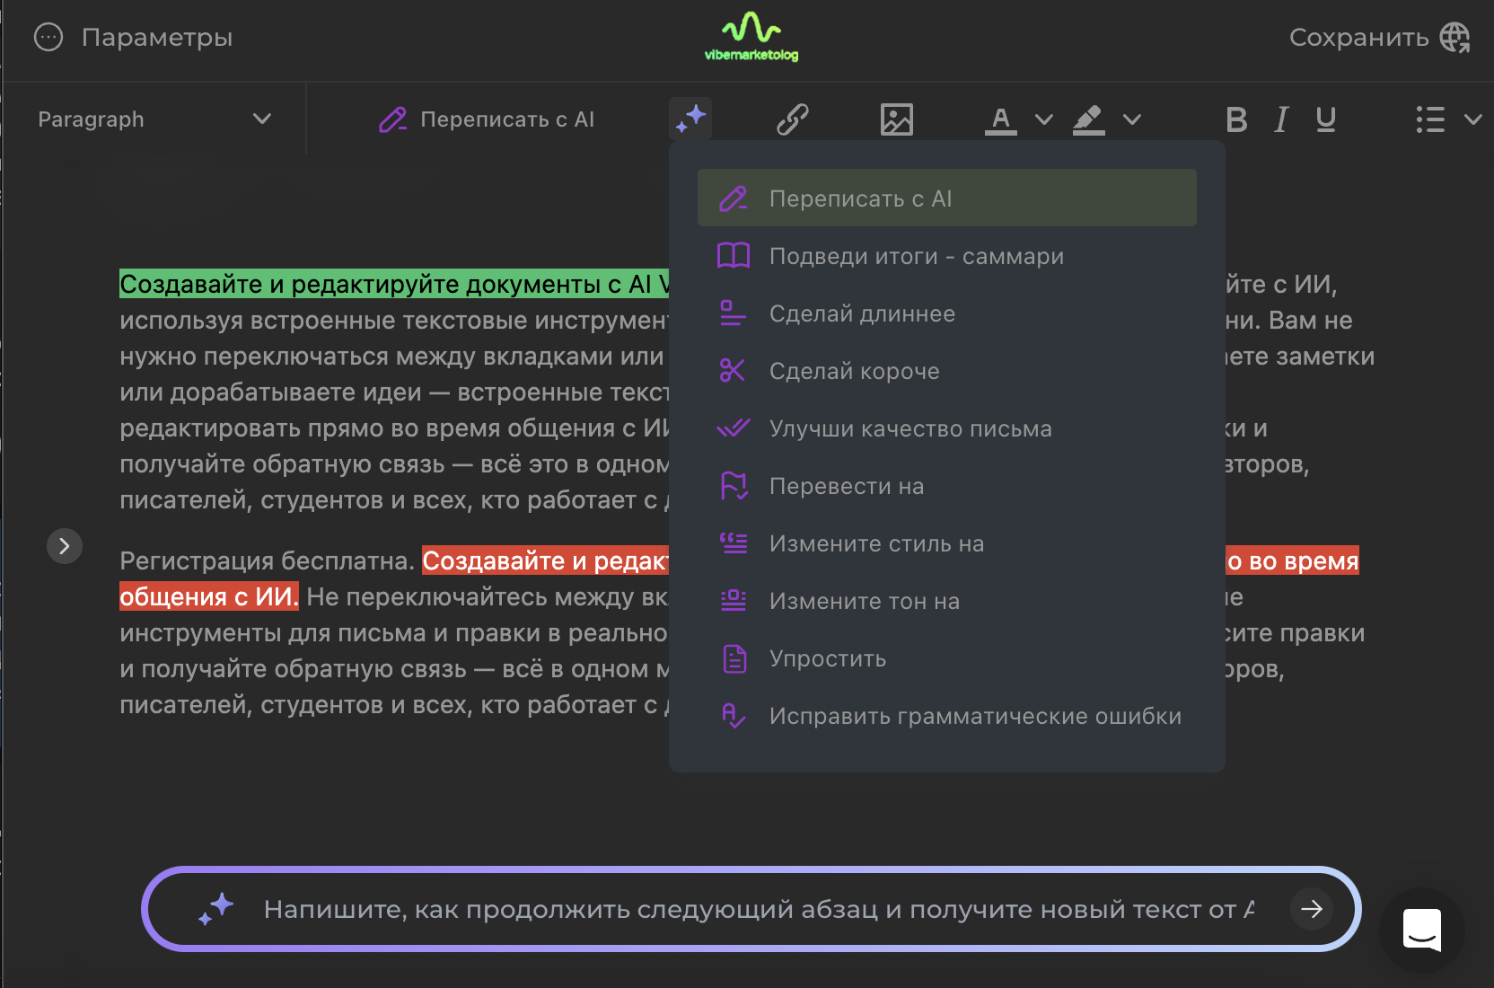Click 'Переписать с AI' toolbar button

click(488, 119)
